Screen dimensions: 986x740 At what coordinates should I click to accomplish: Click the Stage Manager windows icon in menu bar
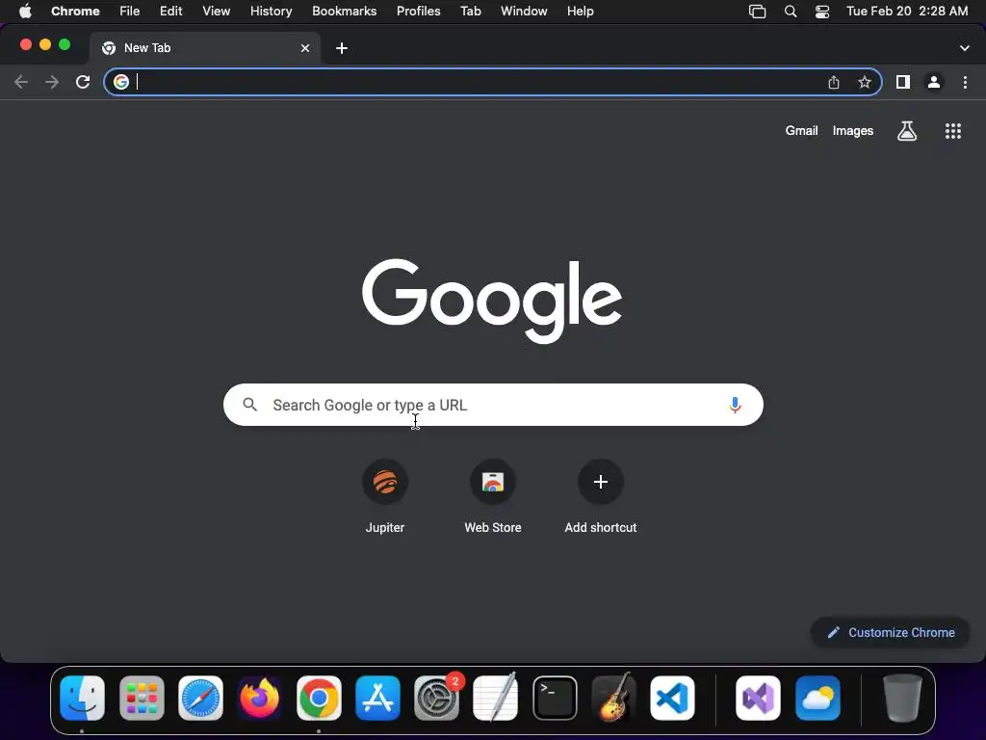[757, 12]
